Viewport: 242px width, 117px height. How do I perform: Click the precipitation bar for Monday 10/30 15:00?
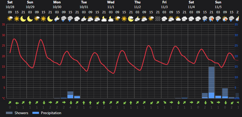pos(70,95)
